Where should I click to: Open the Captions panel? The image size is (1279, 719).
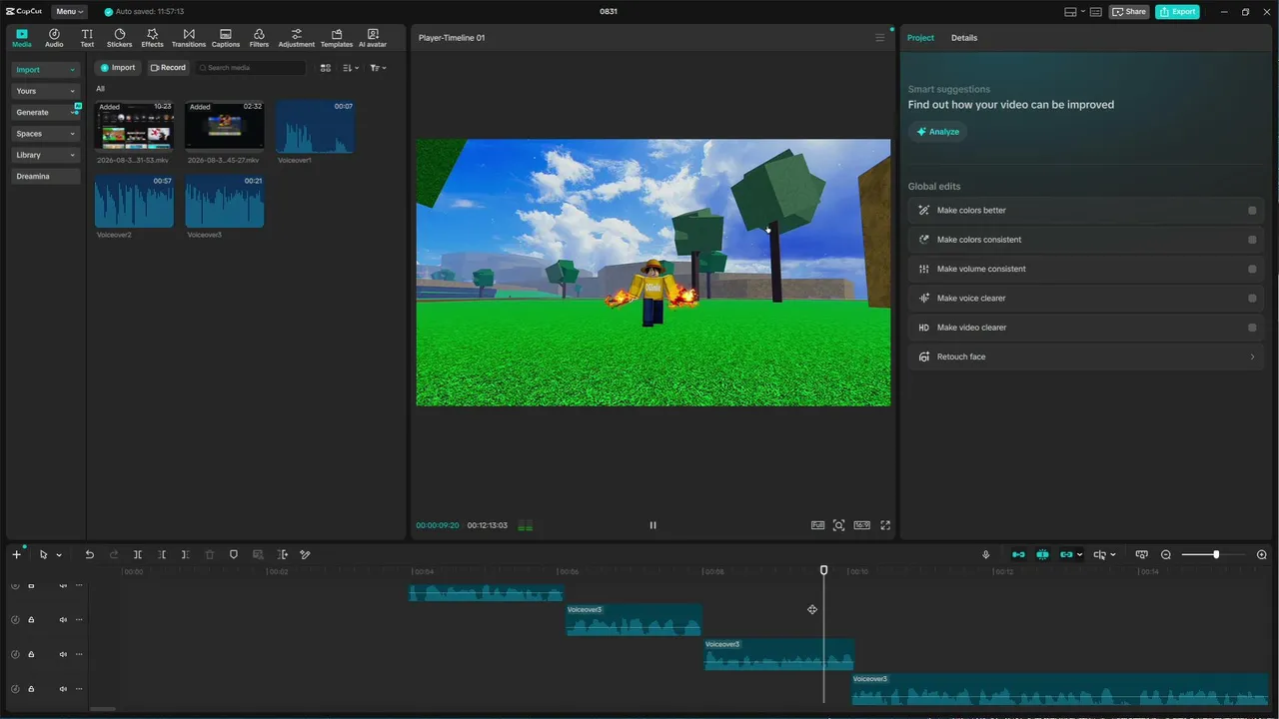[x=226, y=38]
